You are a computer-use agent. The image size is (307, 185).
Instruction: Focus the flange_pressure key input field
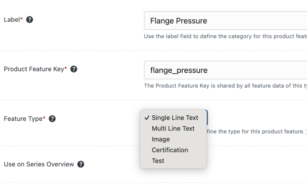click(225, 70)
